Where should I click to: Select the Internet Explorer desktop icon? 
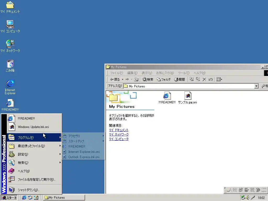[x=10, y=87]
